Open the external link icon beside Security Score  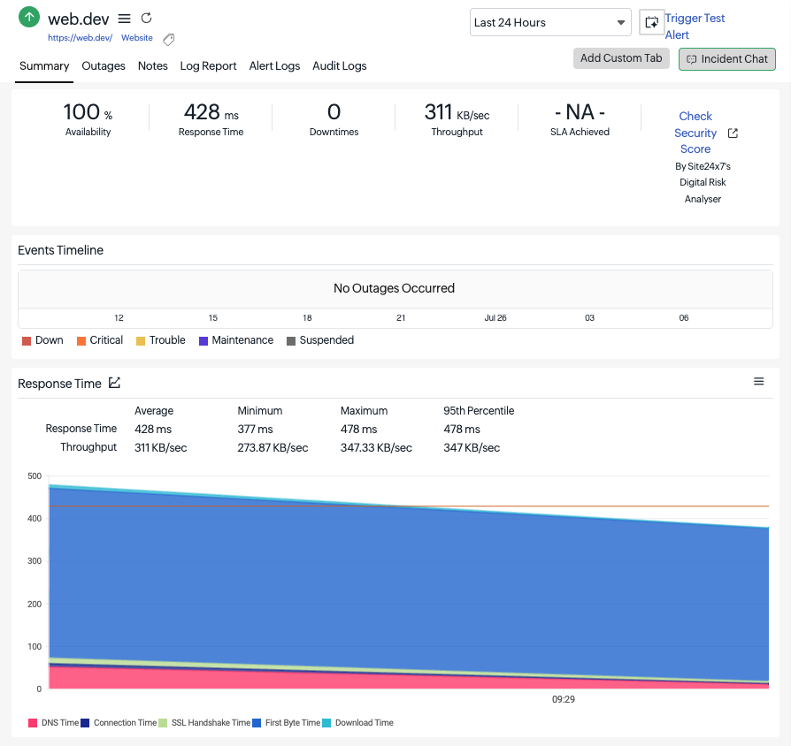(733, 133)
